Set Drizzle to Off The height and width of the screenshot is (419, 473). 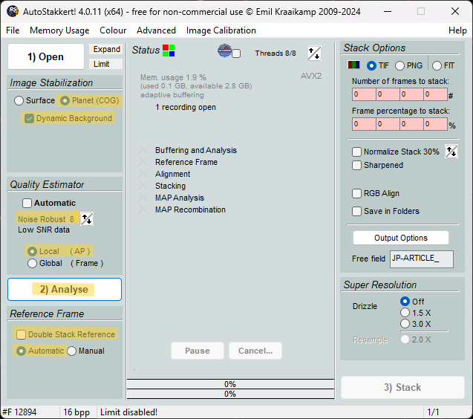point(405,302)
